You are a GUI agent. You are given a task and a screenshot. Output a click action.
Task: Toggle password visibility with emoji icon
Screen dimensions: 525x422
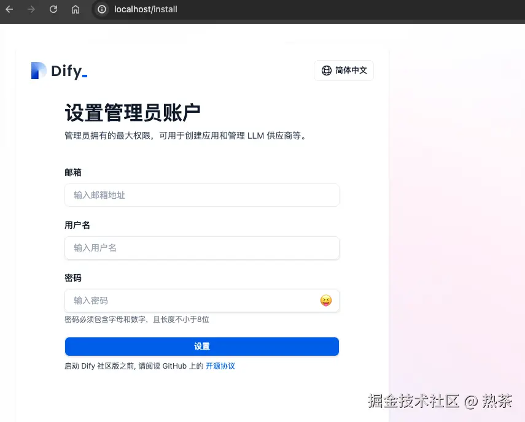(326, 301)
